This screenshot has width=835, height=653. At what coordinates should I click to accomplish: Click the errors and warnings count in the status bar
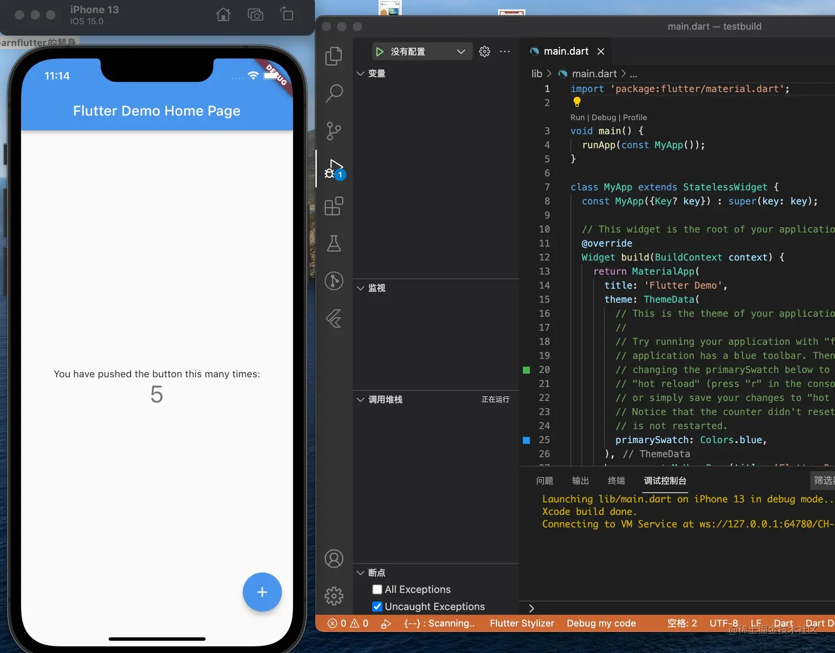348,623
